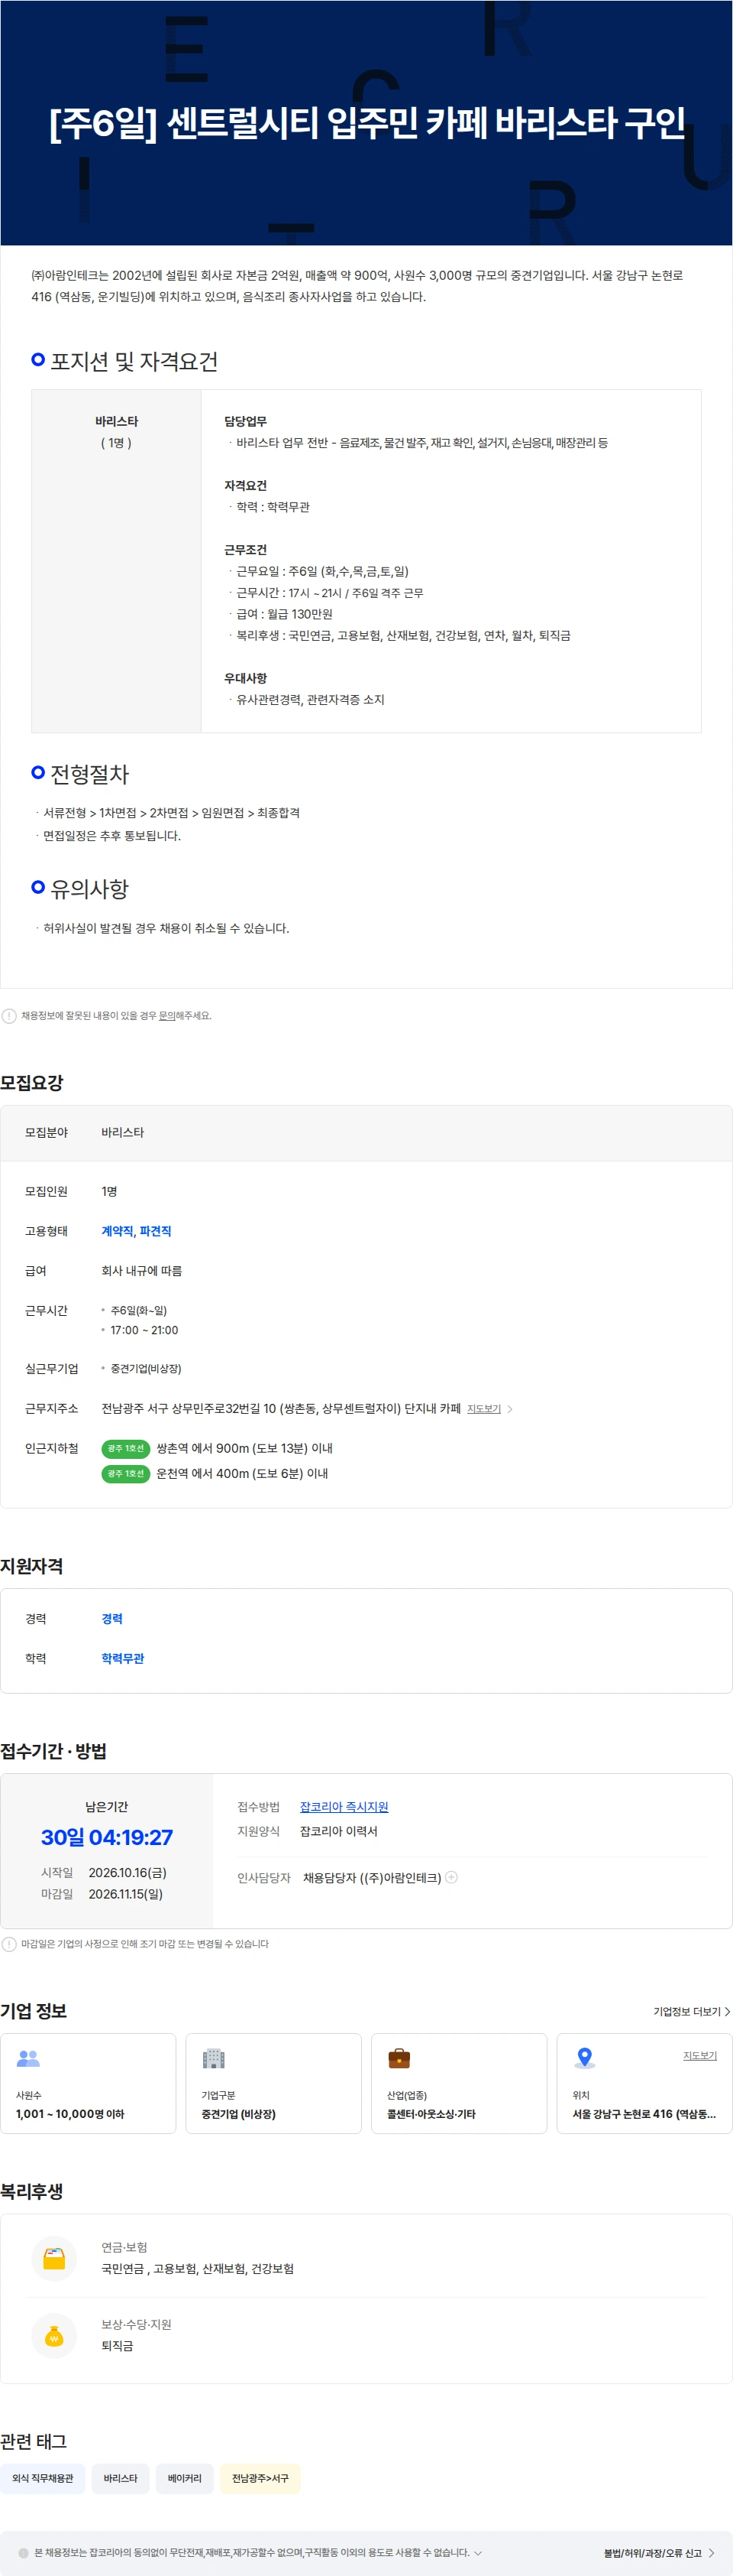Select the 바리스타 tag

click(121, 2478)
